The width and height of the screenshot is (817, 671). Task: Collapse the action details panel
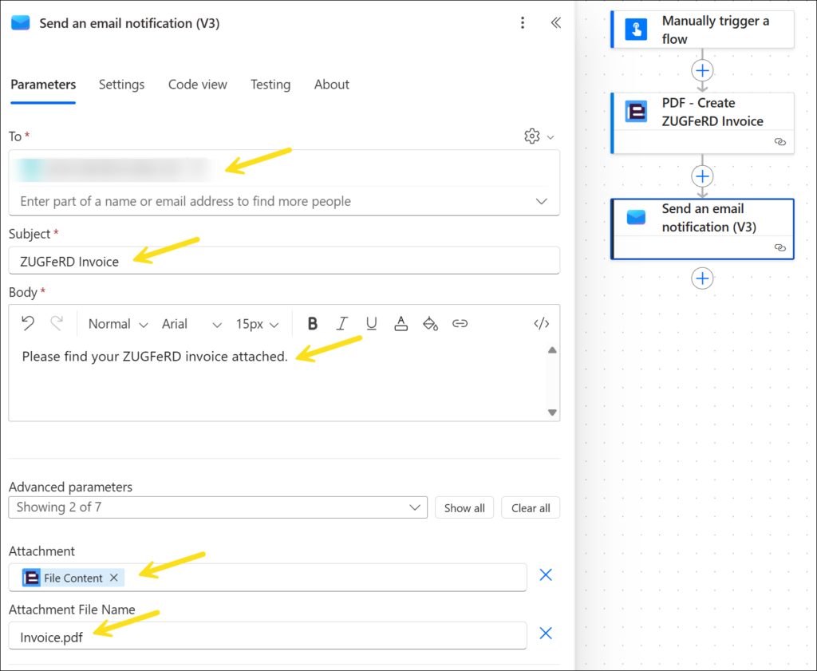click(556, 23)
